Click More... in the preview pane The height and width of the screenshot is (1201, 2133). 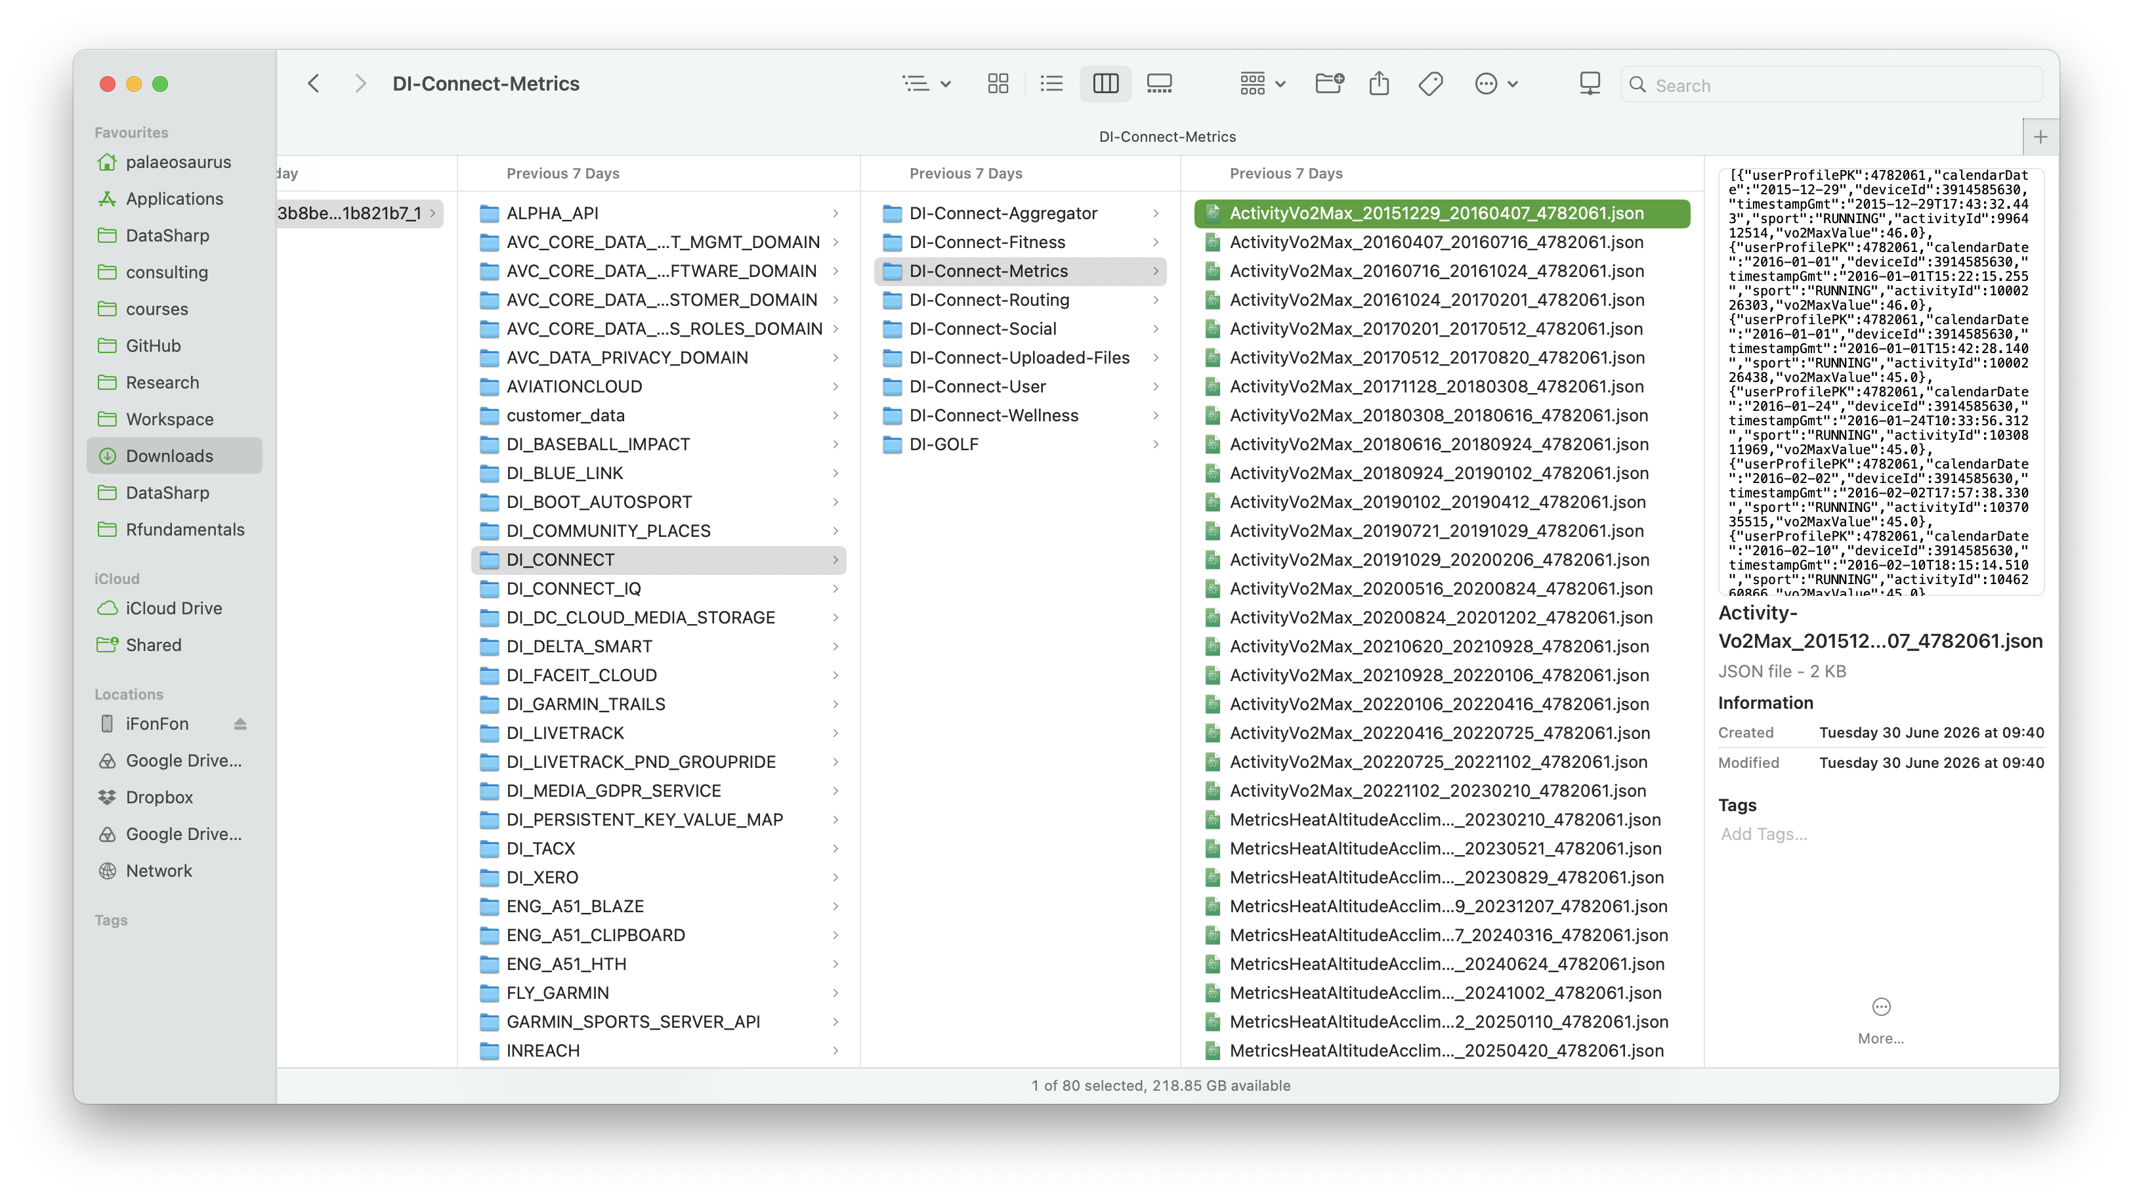point(1880,1022)
